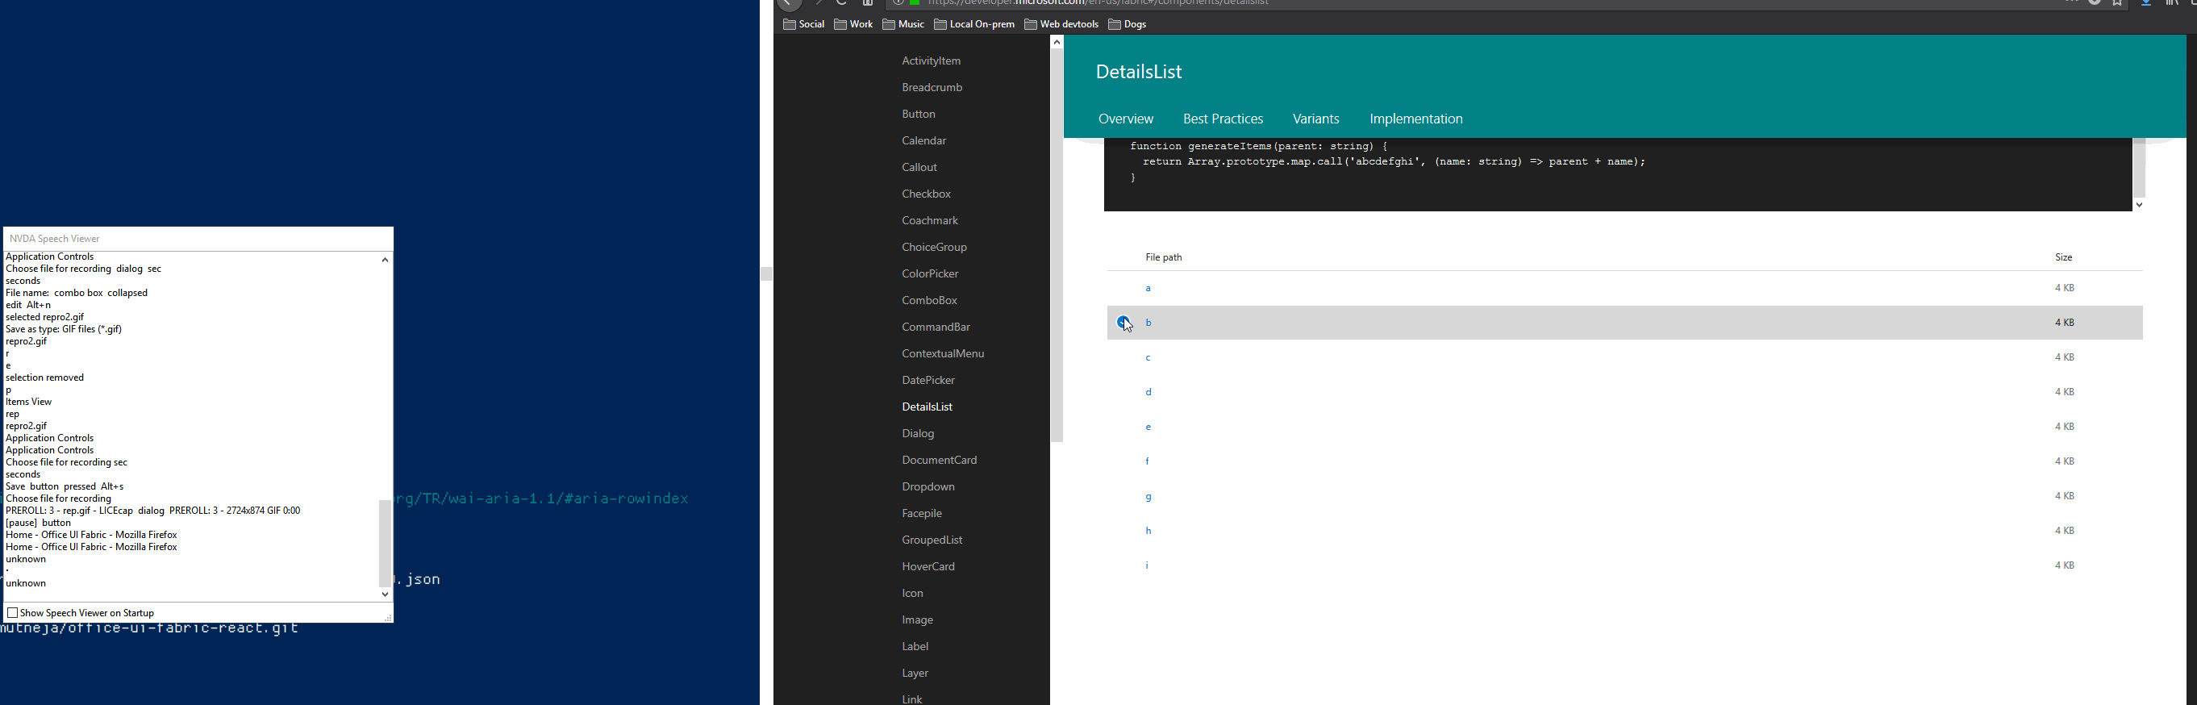Open ColorPicker in the component sidebar
This screenshot has width=2197, height=705.
click(x=930, y=273)
